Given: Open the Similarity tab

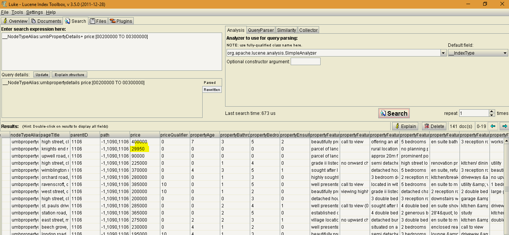Looking at the screenshot, I should [287, 30].
